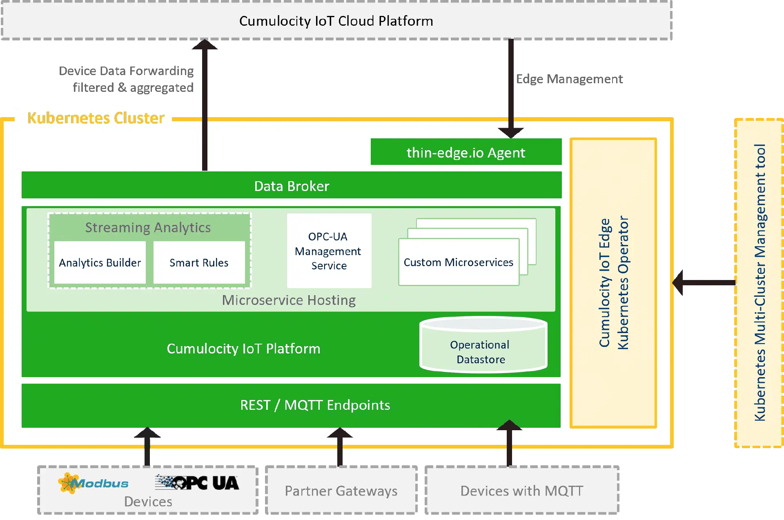Image resolution: width=784 pixels, height=520 pixels.
Task: Click the OPC UA logo
Action: [x=197, y=483]
